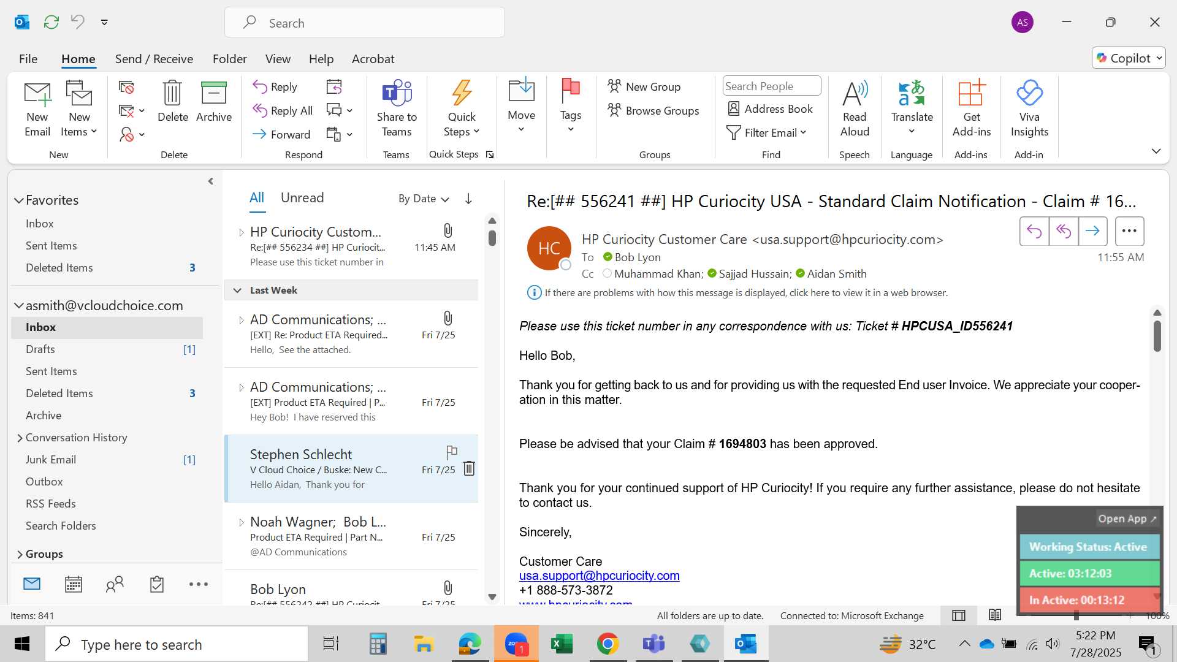Collapse the folder pane
1177x662 pixels.
210,181
